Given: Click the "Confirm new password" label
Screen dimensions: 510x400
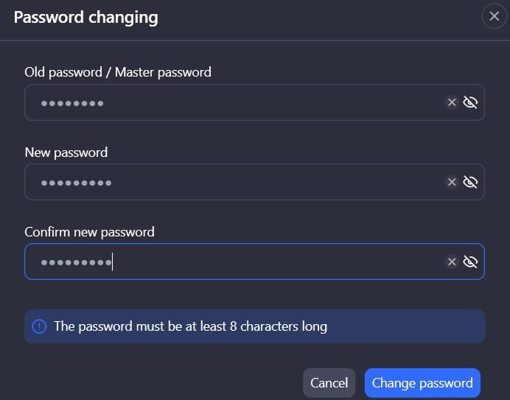Looking at the screenshot, I should coord(90,232).
